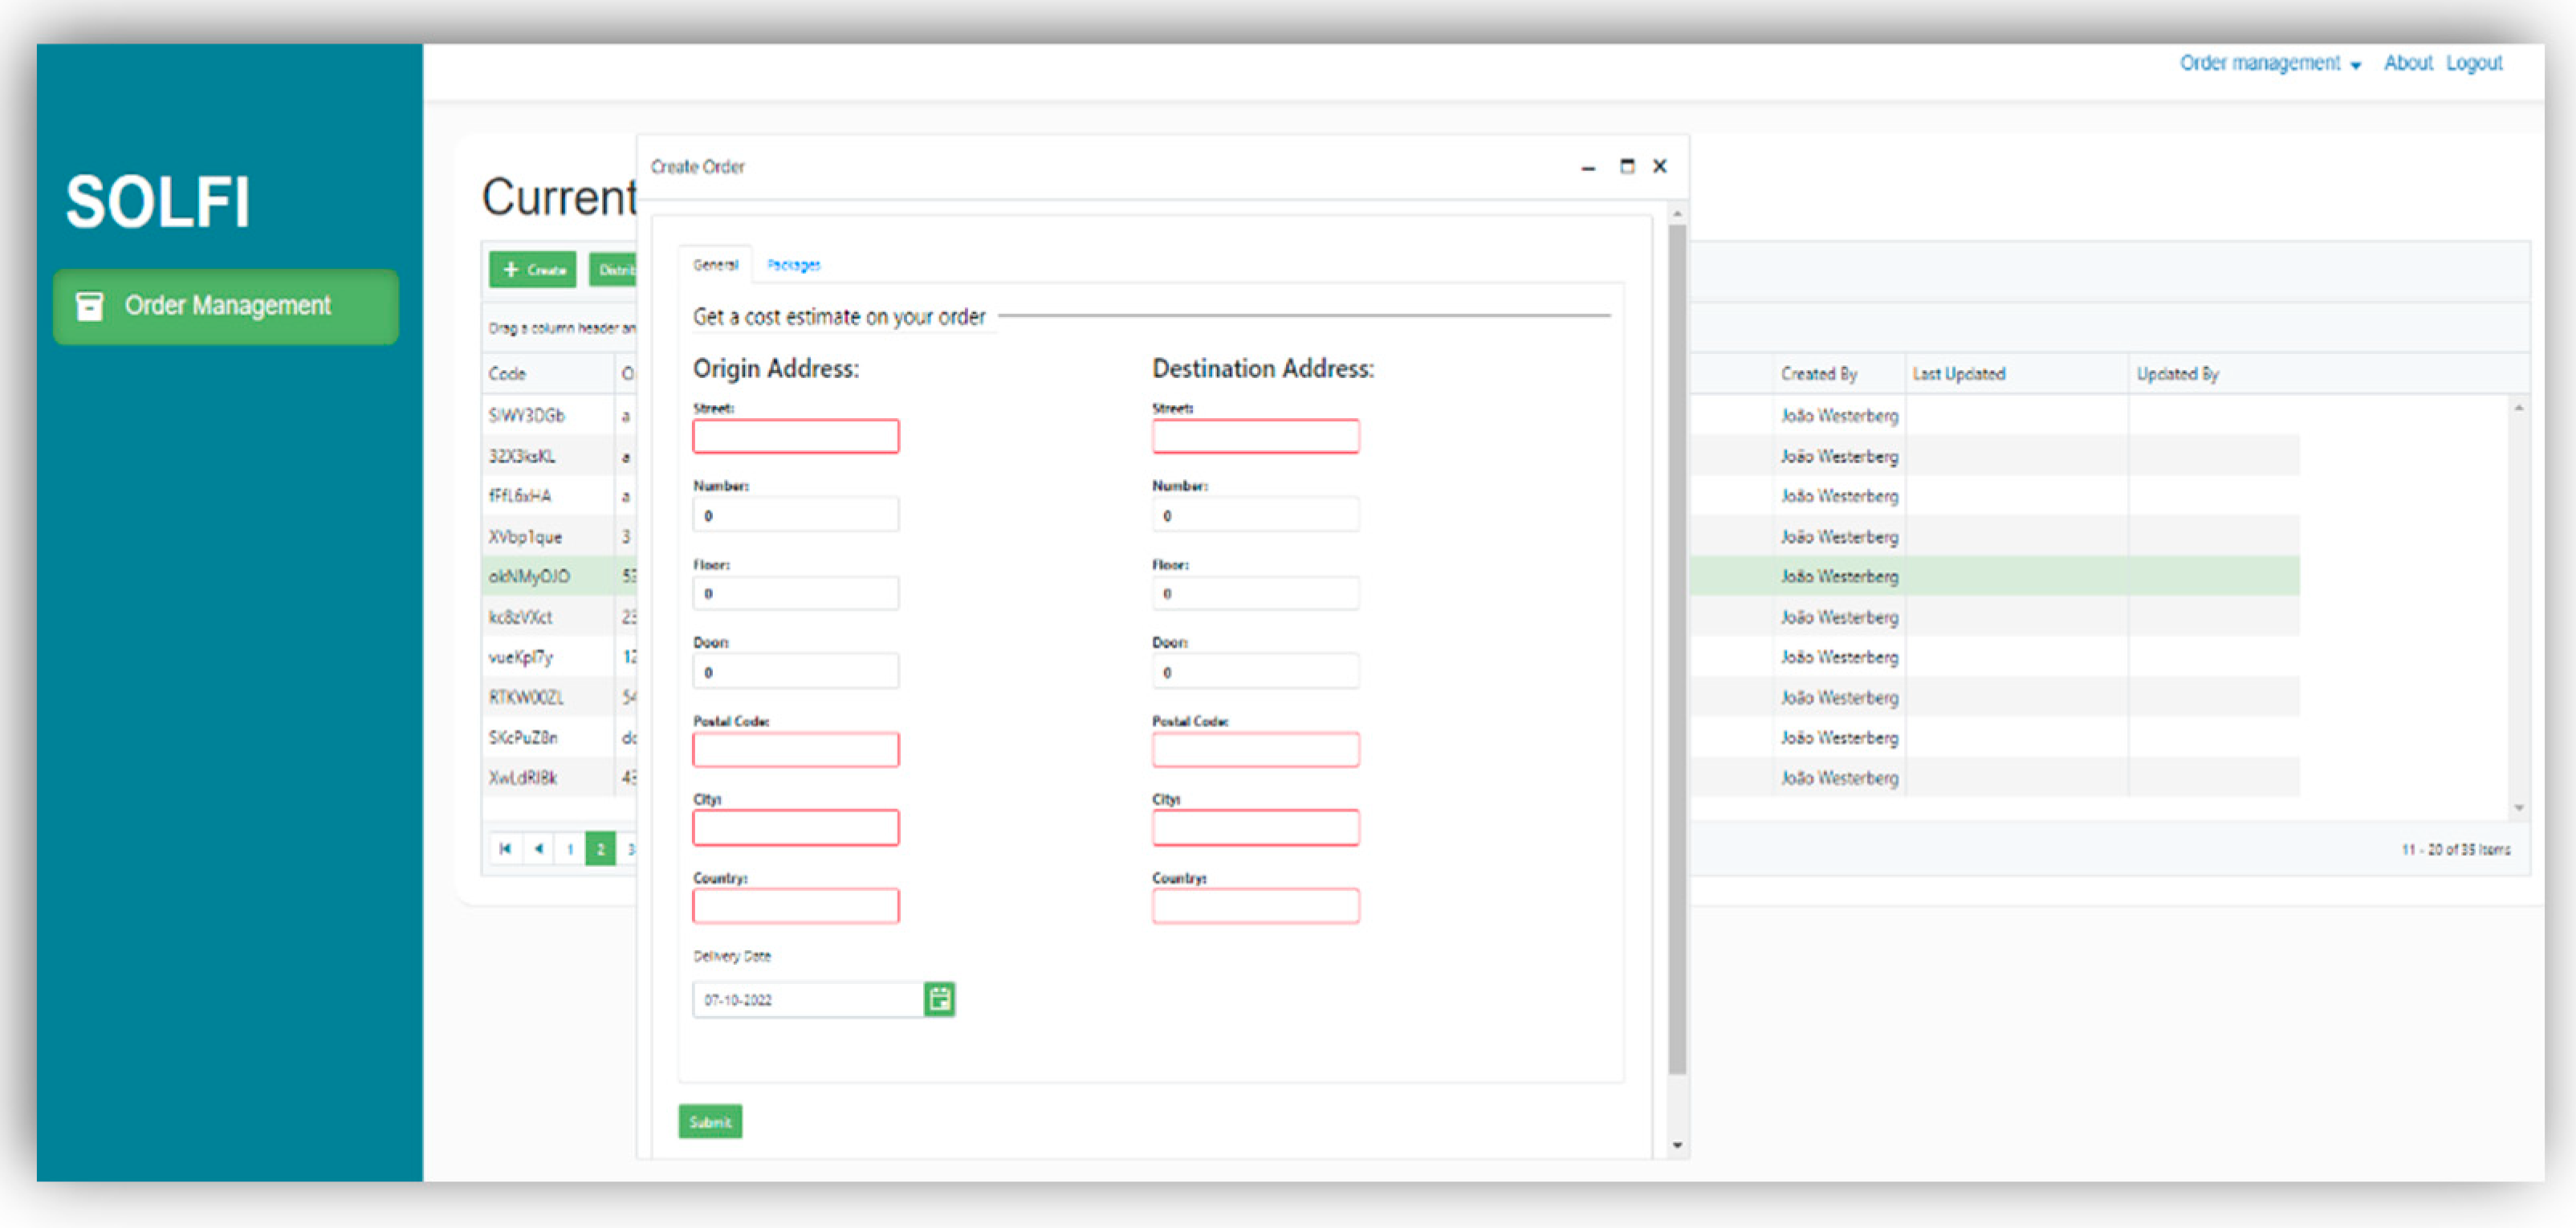Go to previous page arrow
Viewport: 2576px width, 1228px height.
538,848
